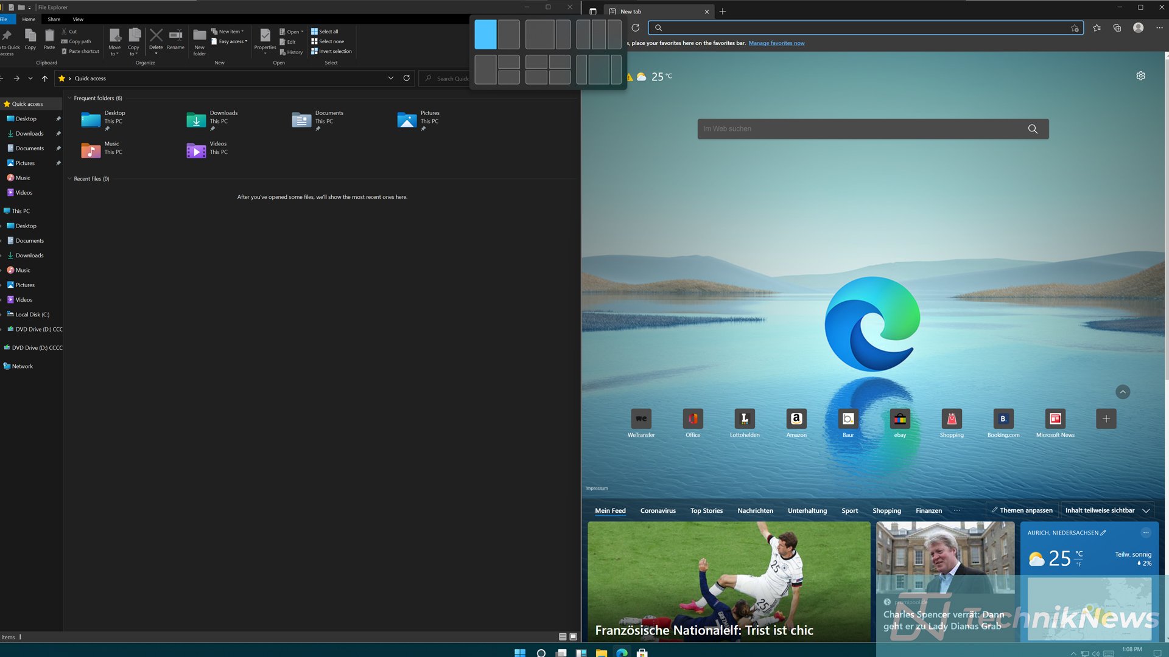Screen dimensions: 1169x657
Task: Open Edge Settings and more menu
Action: 1159,28
